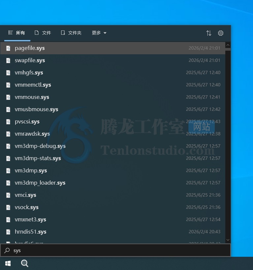Select the vmhgfs.sys result

[x=29, y=73]
